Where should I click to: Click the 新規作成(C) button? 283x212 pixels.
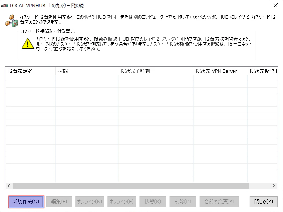tap(26, 202)
